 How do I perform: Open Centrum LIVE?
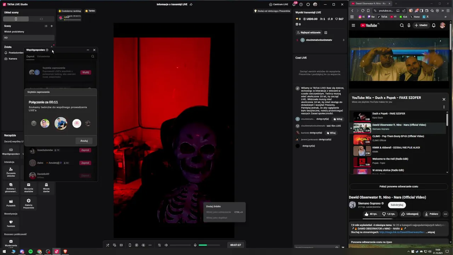click(279, 4)
